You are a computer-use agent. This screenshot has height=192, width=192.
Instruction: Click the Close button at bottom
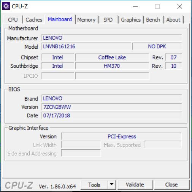pos(171,185)
